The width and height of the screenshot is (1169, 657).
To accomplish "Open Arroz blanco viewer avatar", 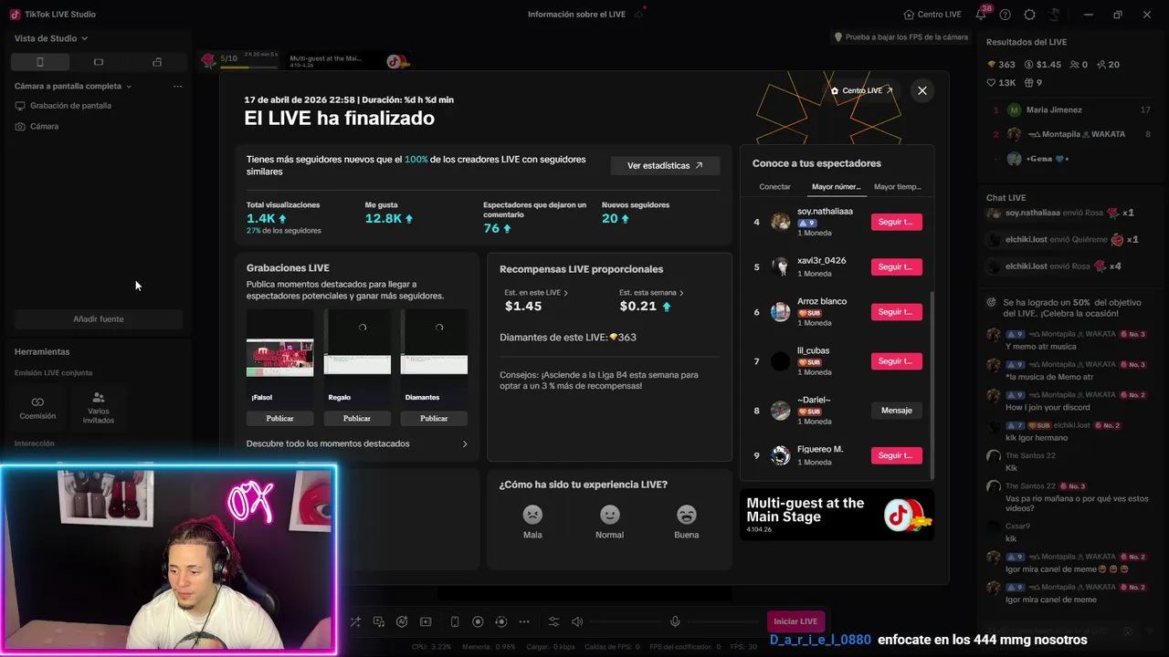I will point(780,312).
